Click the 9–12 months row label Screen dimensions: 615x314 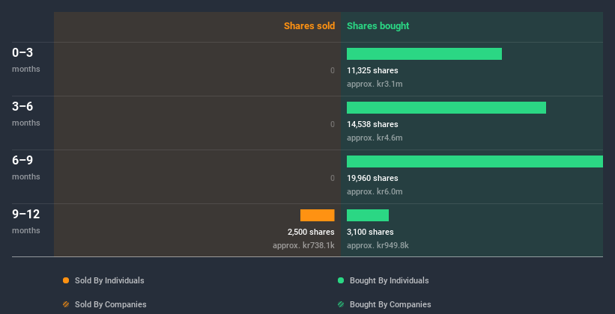point(26,221)
